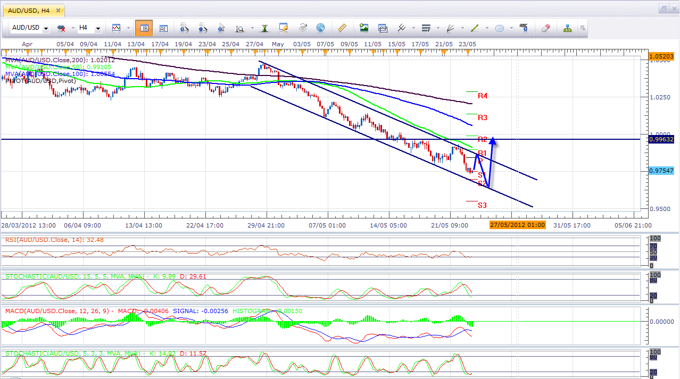Click the 31/05 17:00 time axis label
This screenshot has width=680, height=379.
click(x=572, y=225)
